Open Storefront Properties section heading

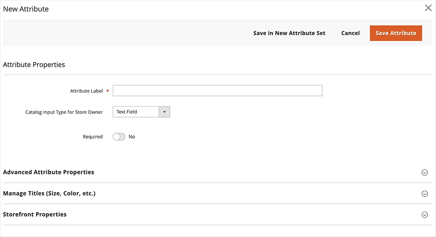click(35, 214)
